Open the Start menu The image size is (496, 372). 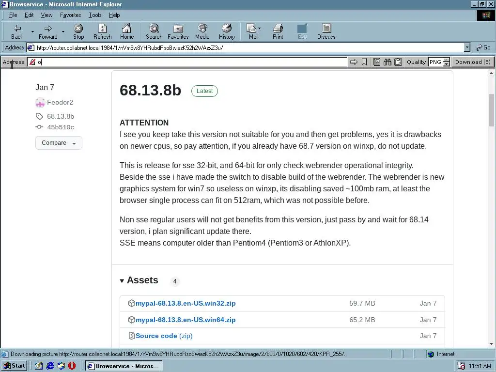pyautogui.click(x=14, y=366)
